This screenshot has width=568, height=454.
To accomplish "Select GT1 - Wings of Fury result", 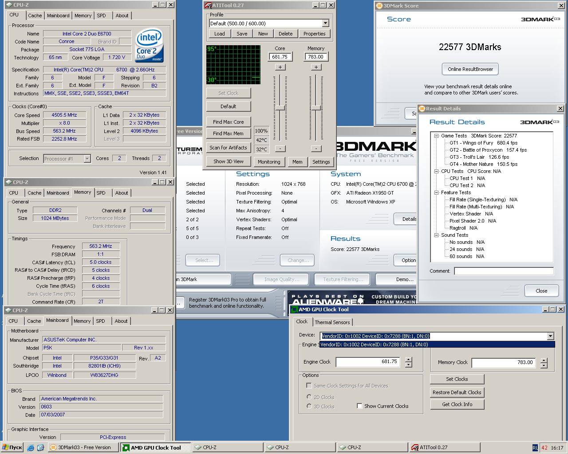I will (483, 143).
